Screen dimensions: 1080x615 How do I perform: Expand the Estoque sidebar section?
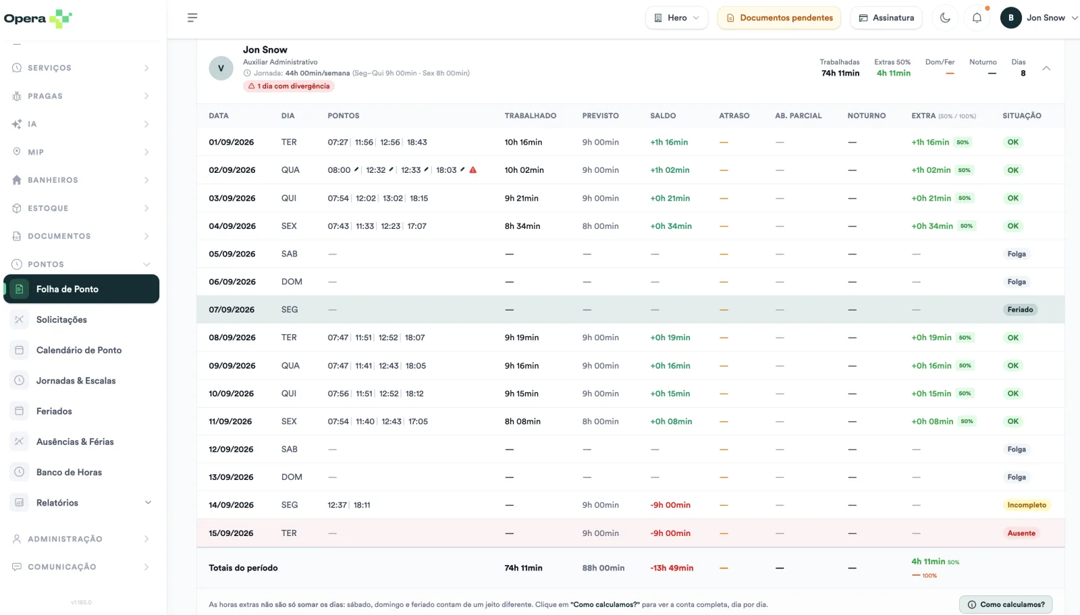[81, 209]
